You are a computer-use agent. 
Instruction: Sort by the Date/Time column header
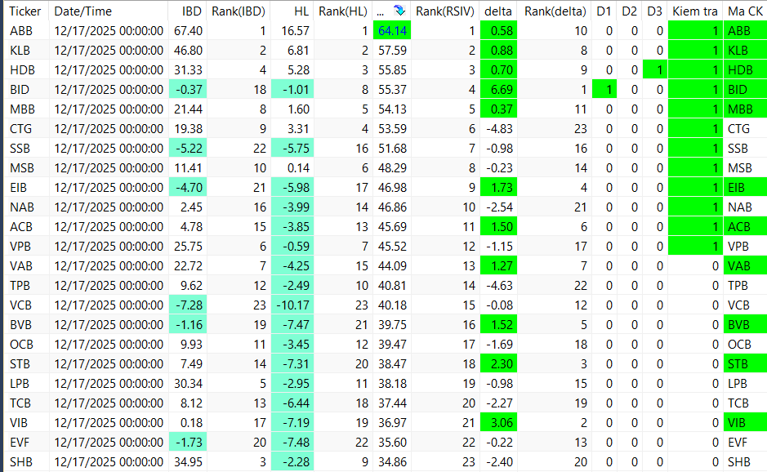click(83, 11)
